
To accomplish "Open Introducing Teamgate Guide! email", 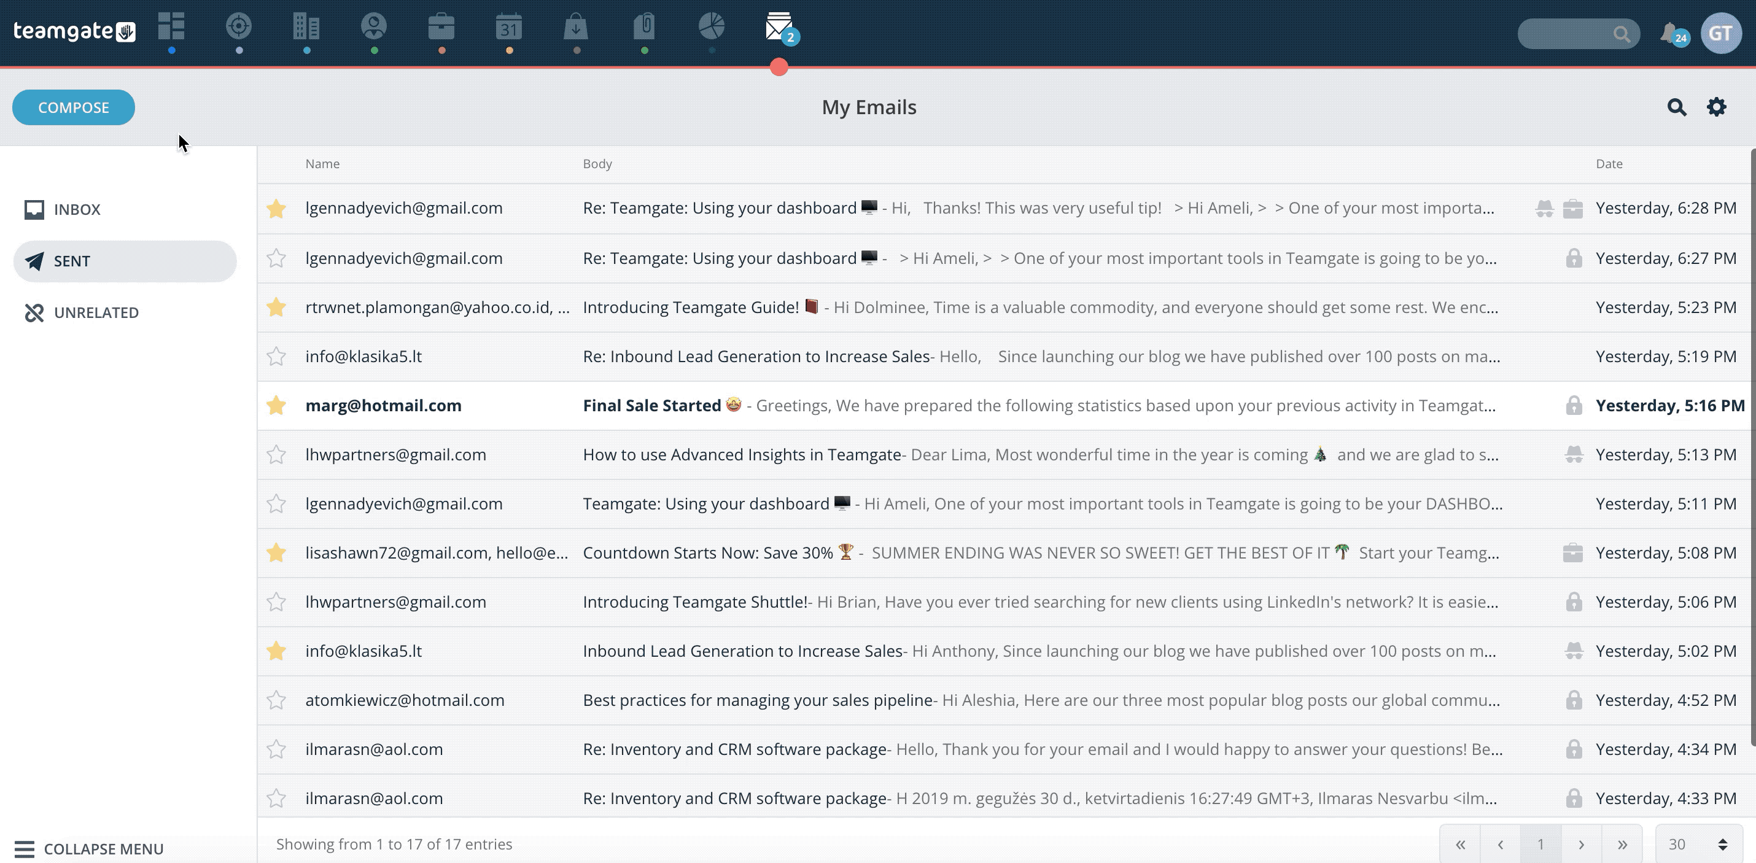I will point(691,308).
